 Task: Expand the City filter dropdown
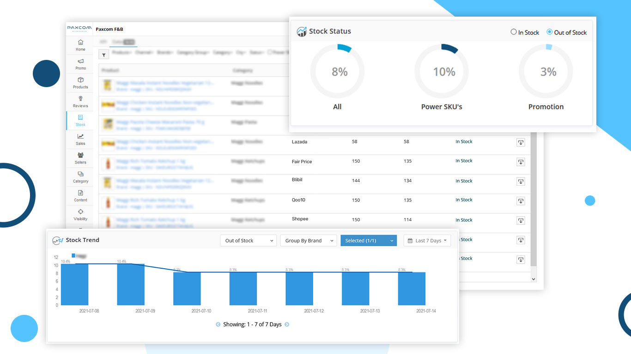click(242, 53)
